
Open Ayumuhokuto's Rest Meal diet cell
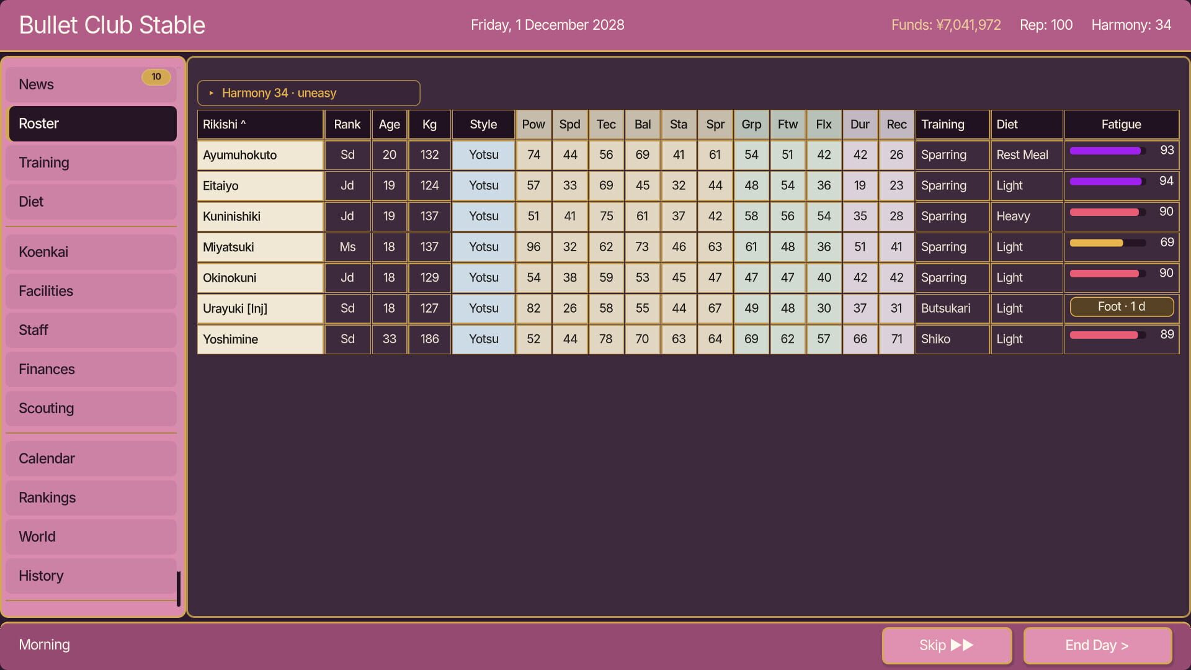(x=1027, y=155)
